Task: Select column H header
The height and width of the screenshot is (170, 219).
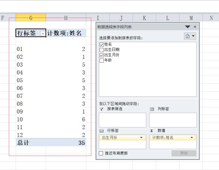Action: pyautogui.click(x=66, y=18)
